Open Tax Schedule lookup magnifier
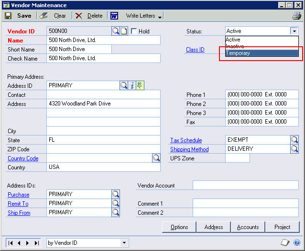Viewport: 305px width, 251px height. coord(294,140)
